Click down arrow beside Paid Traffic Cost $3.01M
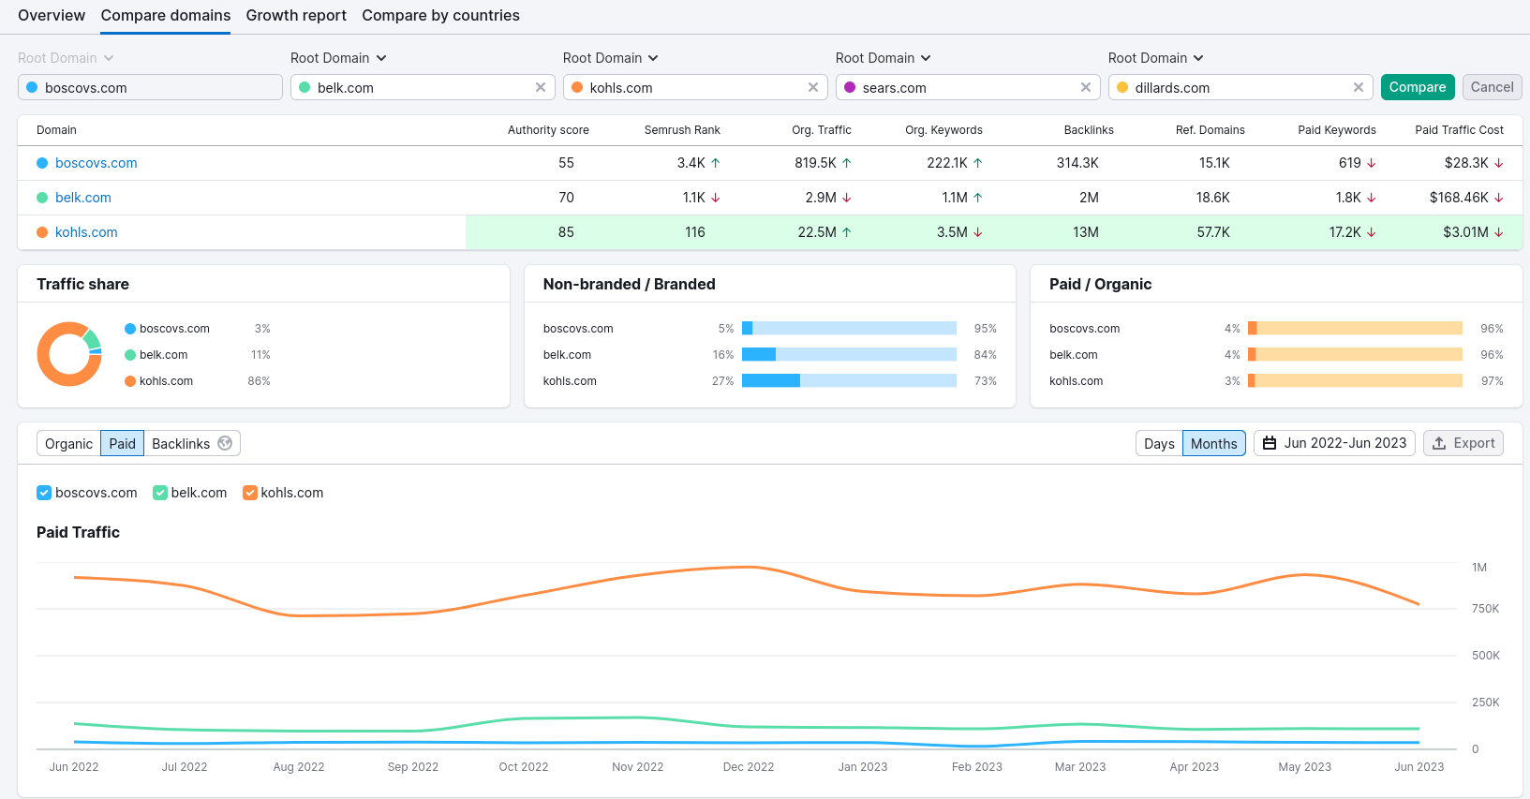Screen dimensions: 1530x799 pos(1499,232)
